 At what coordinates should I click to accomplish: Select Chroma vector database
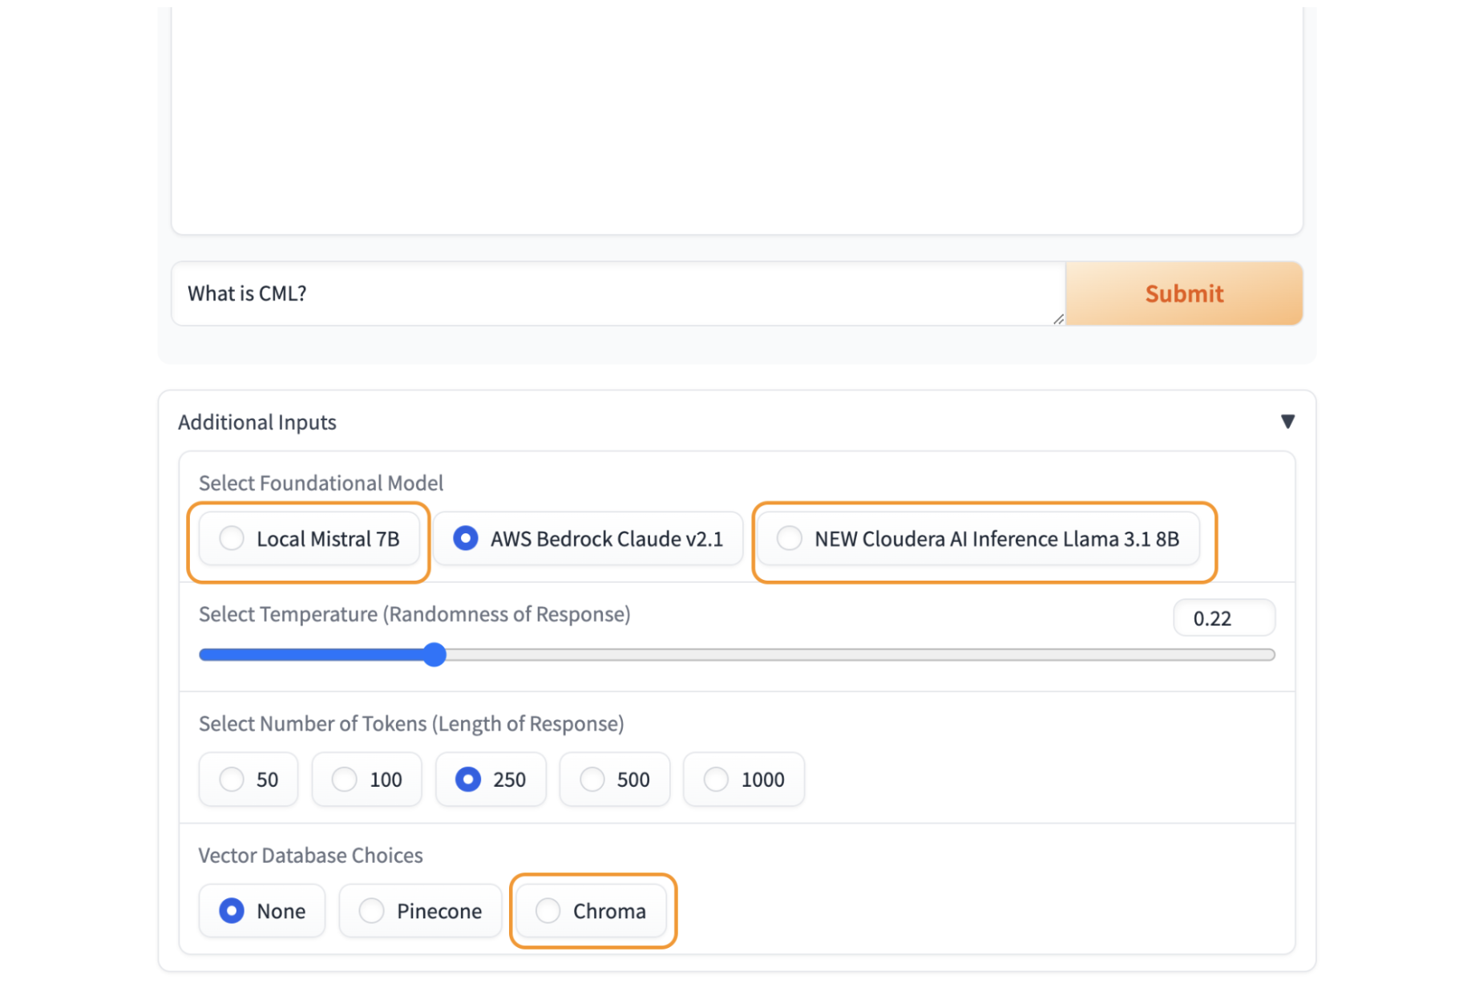[x=592, y=911]
